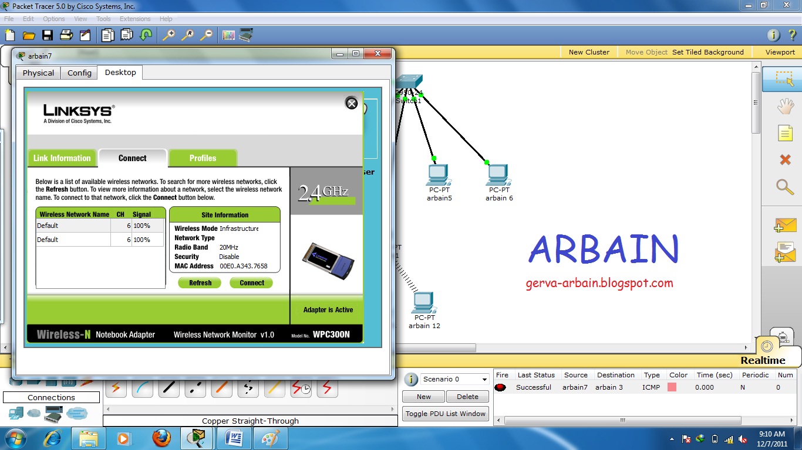This screenshot has width=802, height=450.
Task: Click the Realtime mode tab
Action: [763, 360]
